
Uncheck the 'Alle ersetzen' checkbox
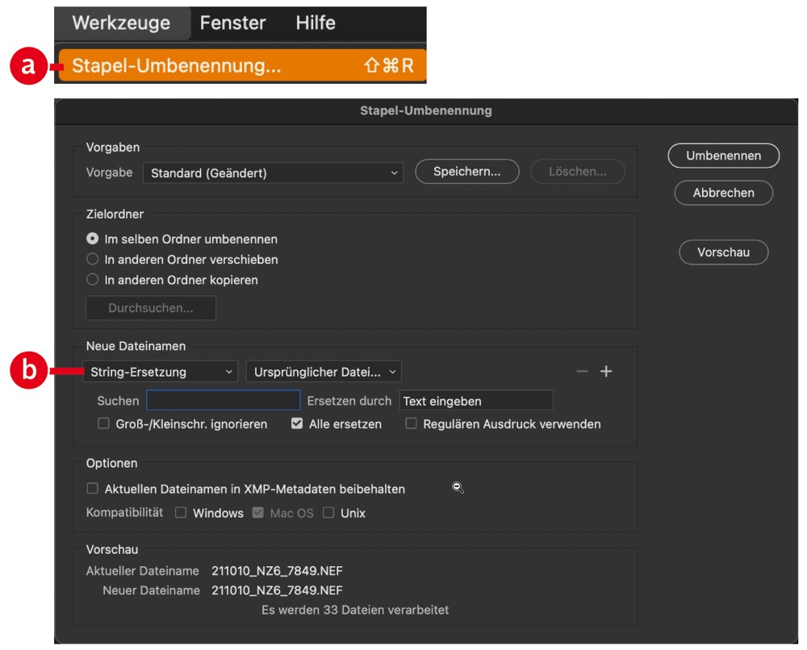[x=296, y=423]
